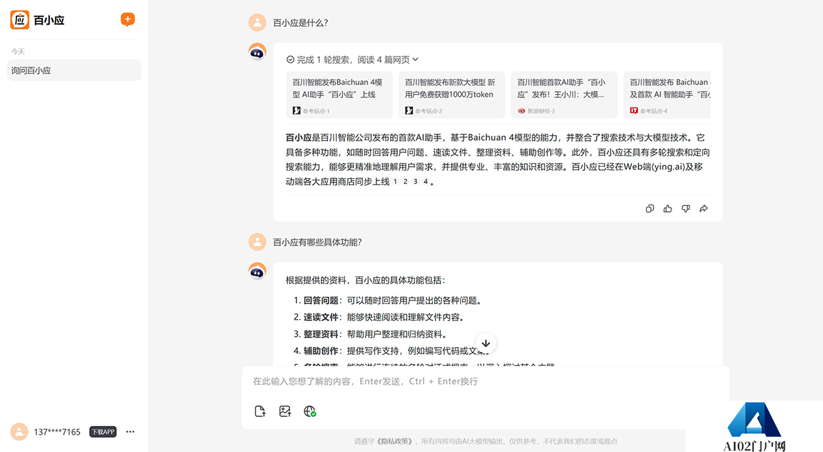Open reference card 新用户免费获赠1000万token
The width and height of the screenshot is (823, 452).
[x=451, y=95]
